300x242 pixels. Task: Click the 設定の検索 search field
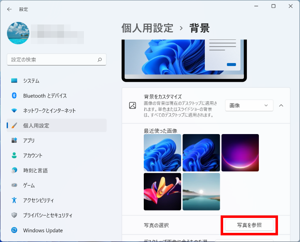click(57, 60)
